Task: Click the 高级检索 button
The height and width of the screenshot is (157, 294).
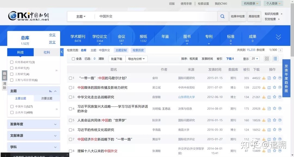Action: pos(254,17)
